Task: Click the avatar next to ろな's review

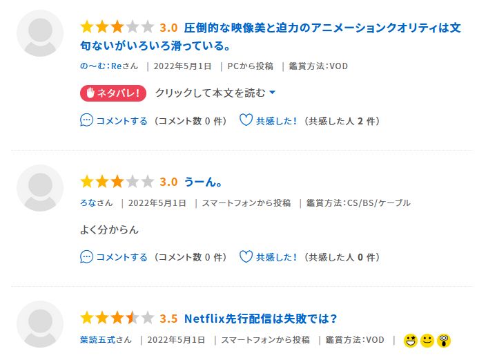Action: tap(40, 187)
